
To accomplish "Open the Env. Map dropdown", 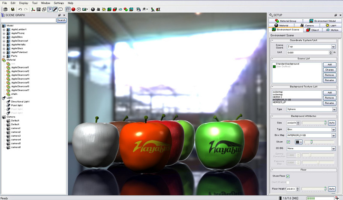I will (333, 135).
